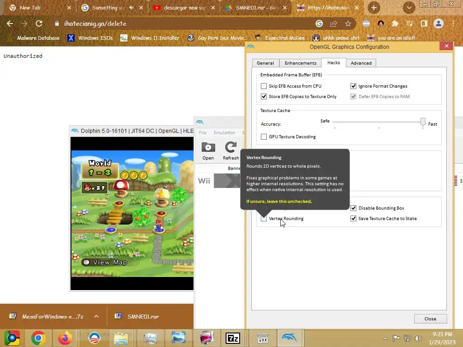
Task: Enable Skip EFB Access from CPU
Action: tap(264, 86)
